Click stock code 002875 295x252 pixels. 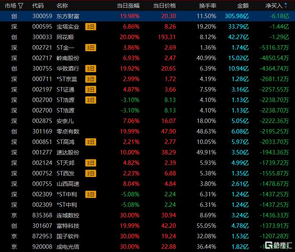(42, 121)
